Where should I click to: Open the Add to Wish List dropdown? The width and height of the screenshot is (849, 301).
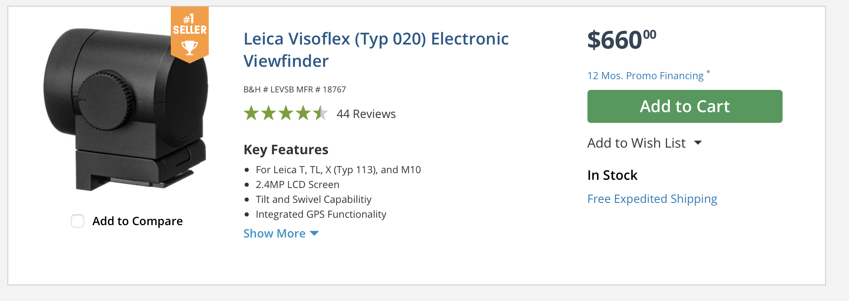point(644,143)
